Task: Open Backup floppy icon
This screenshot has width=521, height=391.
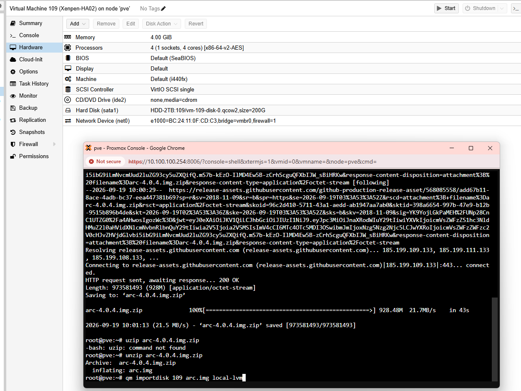Action: click(13, 108)
